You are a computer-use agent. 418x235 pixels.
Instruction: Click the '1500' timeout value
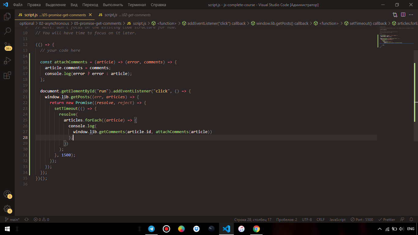click(x=66, y=155)
